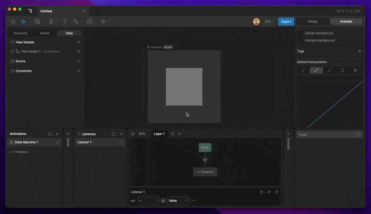
Task: Select the Entry state node
Action: [205, 147]
